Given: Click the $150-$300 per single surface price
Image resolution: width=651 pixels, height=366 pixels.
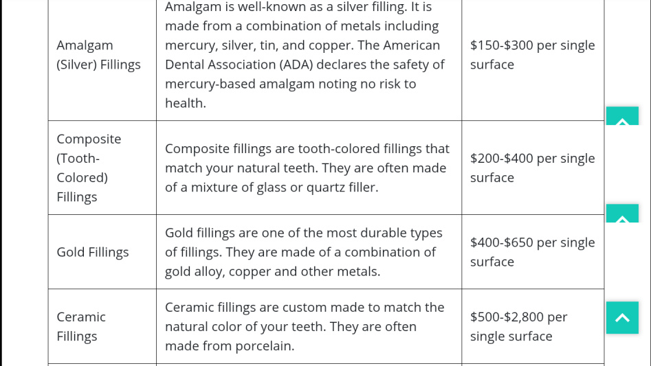Looking at the screenshot, I should [x=532, y=55].
